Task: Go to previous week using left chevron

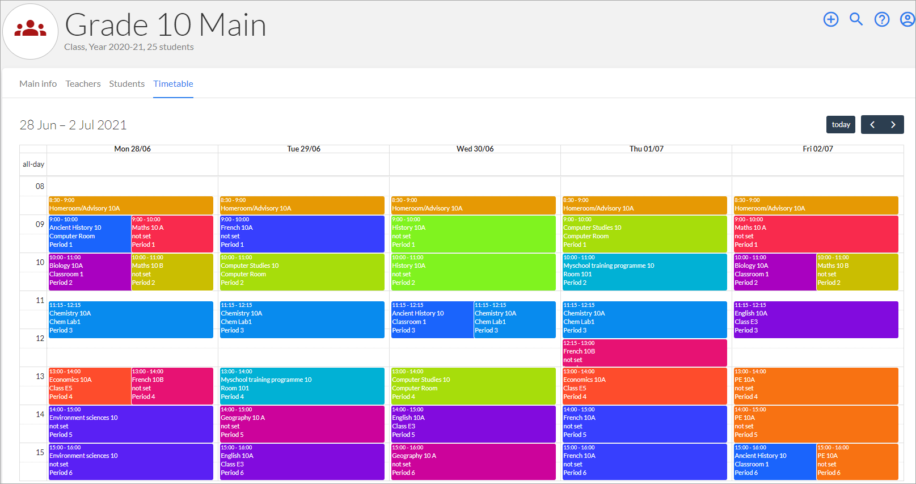Action: [x=872, y=125]
